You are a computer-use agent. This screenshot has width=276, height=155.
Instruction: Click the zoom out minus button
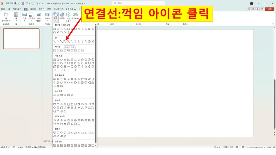coord(247,147)
